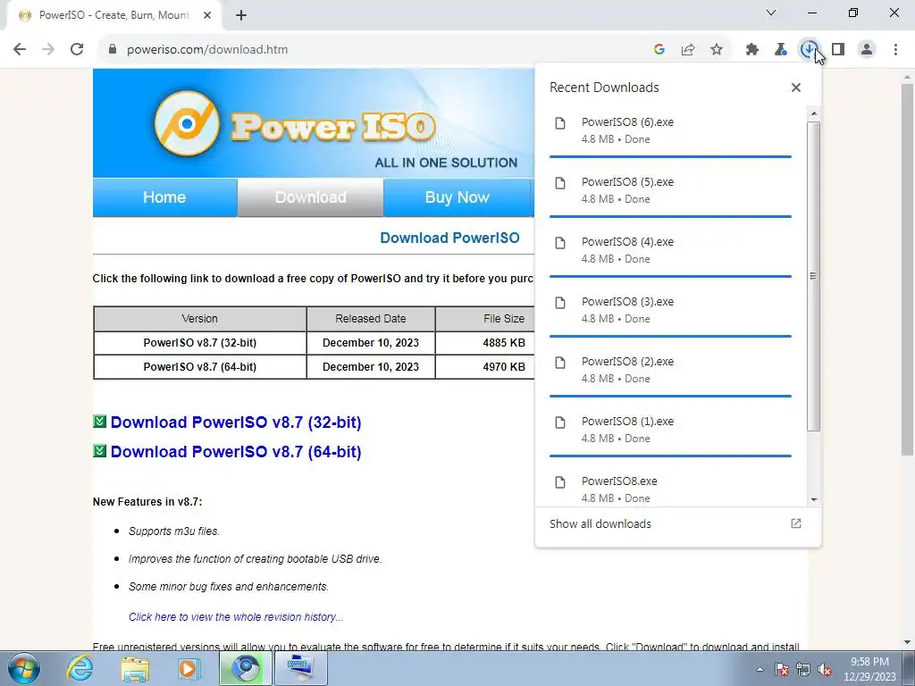The height and width of the screenshot is (686, 915).
Task: Click the address bar URL
Action: [207, 50]
